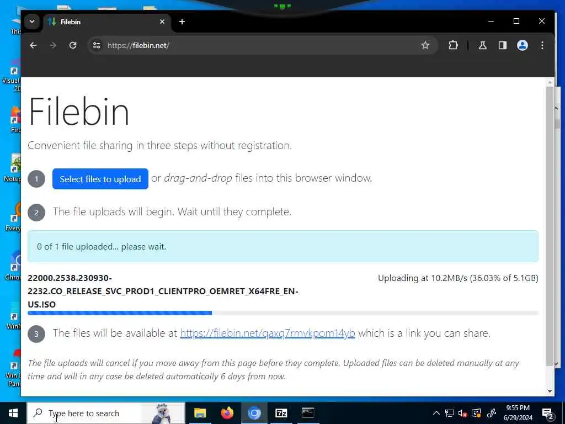
Task: Click the muted volume tray icon
Action: click(463, 413)
